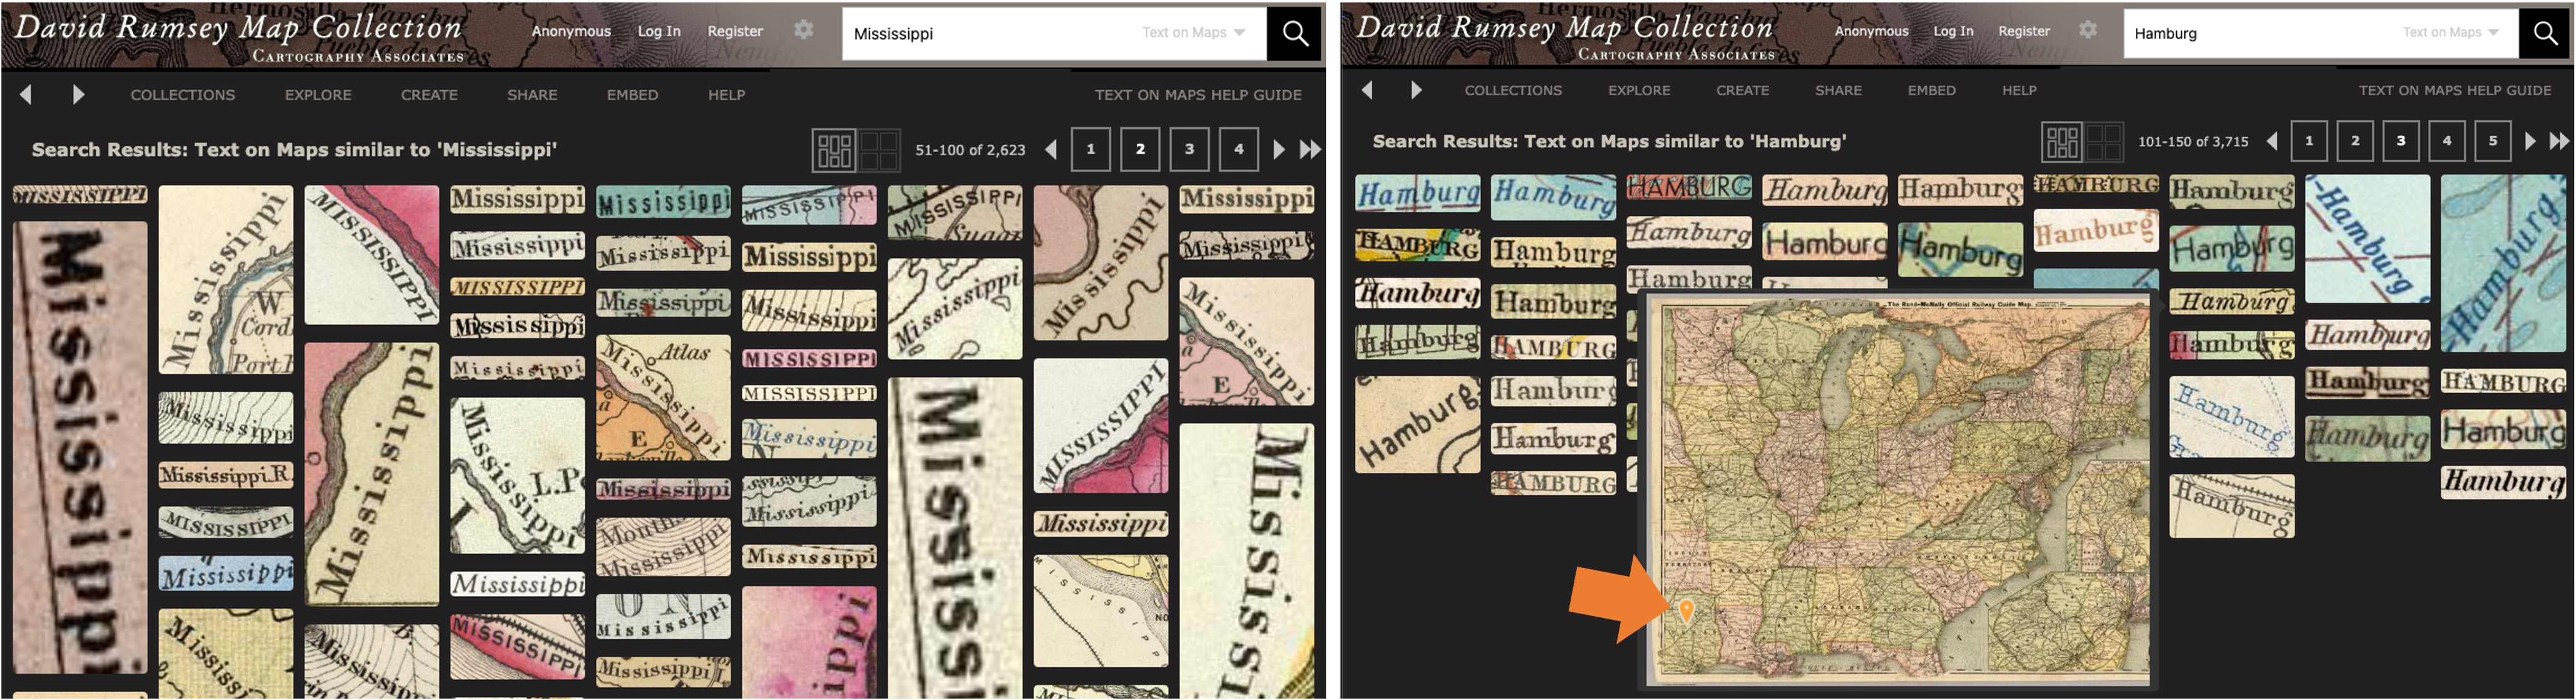2576x700 pixels.
Task: Open Text on Maps Help Guide in Mississippi window
Action: tap(1198, 95)
